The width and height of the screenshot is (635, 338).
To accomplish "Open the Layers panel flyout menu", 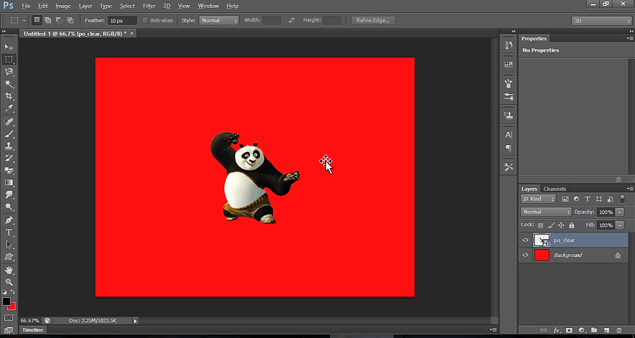I will click(630, 189).
